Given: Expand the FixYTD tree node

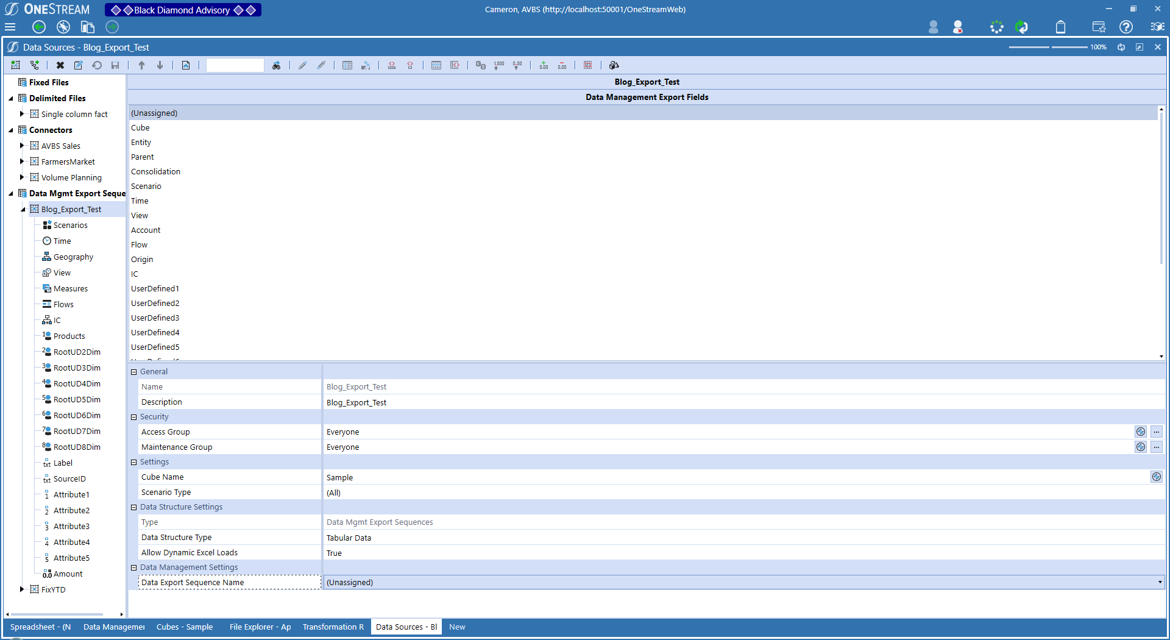Looking at the screenshot, I should coord(22,589).
